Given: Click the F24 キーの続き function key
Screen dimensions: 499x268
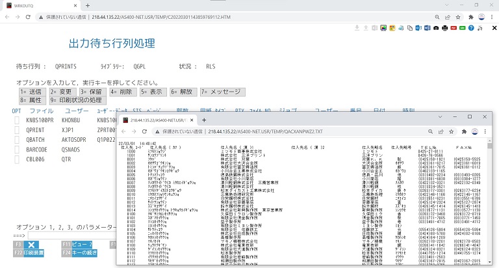Looking at the screenshot, I should tap(79, 252).
